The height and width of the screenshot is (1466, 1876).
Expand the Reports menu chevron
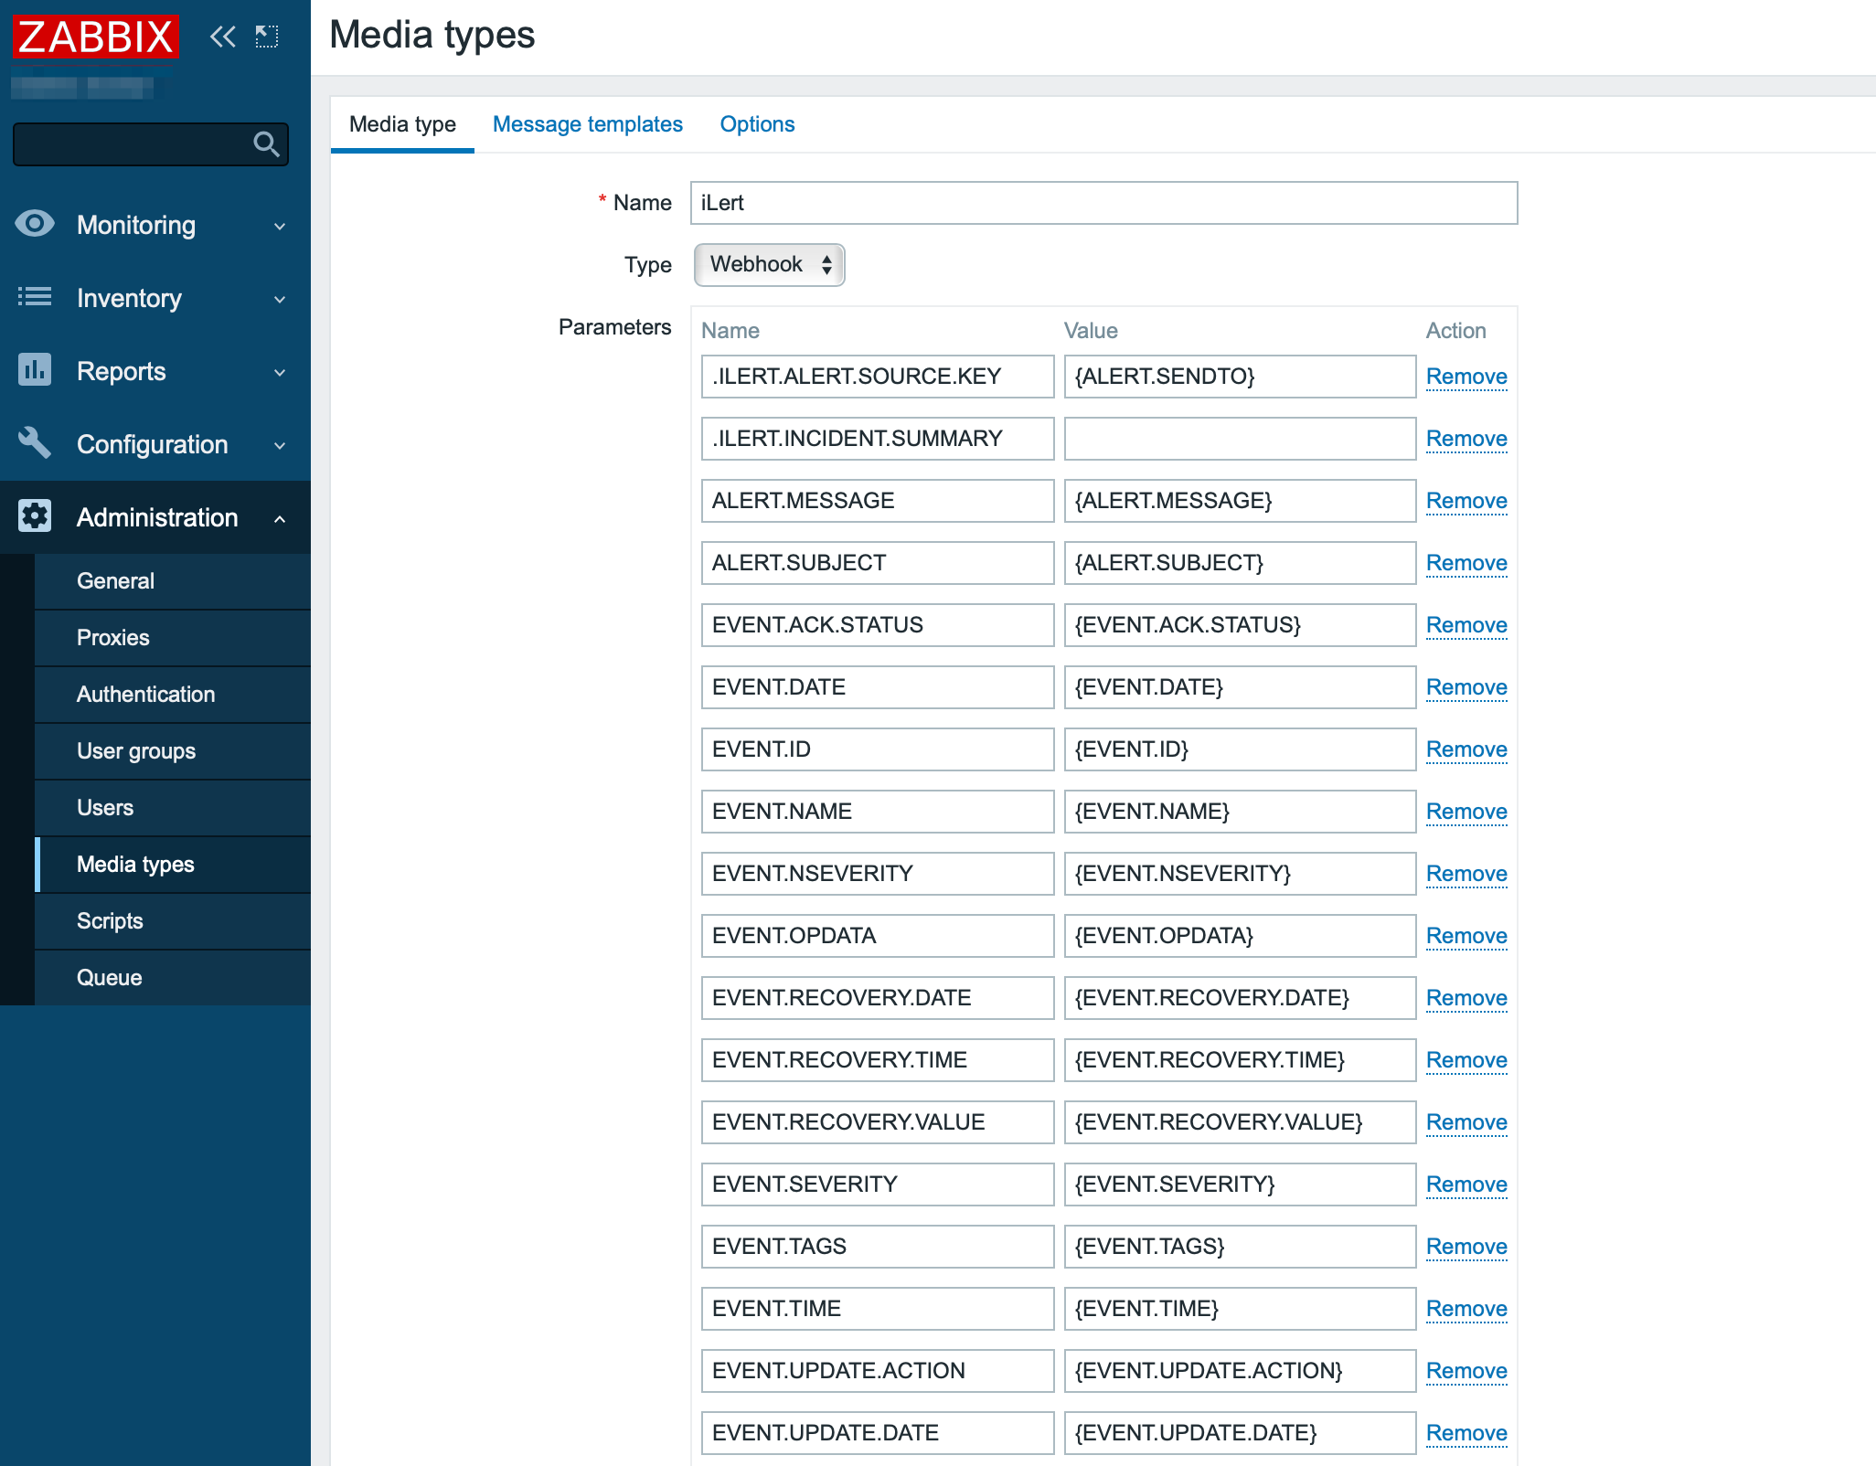(280, 372)
